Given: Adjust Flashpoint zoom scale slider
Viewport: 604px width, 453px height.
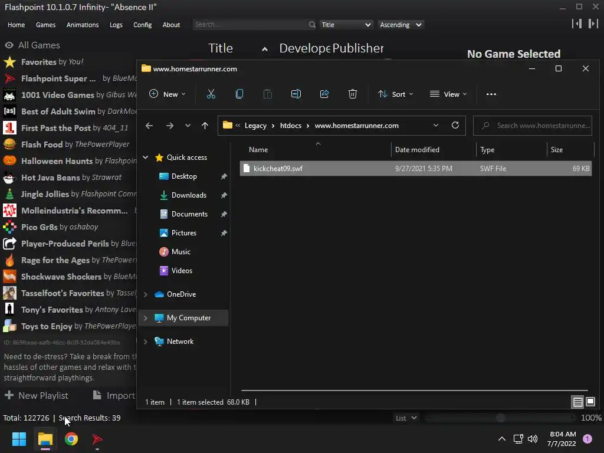Looking at the screenshot, I should point(500,418).
